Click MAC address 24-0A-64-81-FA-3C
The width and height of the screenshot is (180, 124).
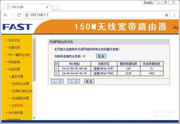(x=75, y=73)
